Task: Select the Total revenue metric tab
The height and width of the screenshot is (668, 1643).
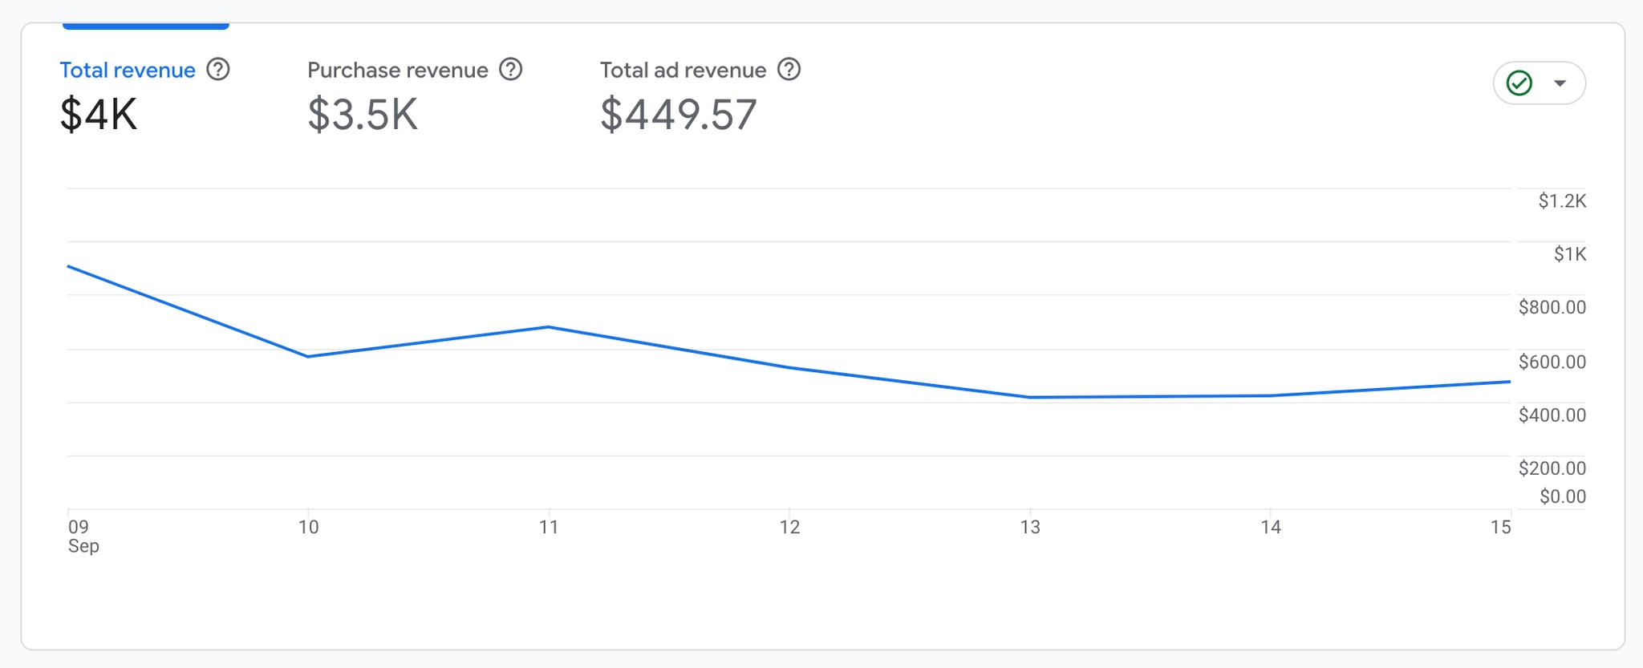Action: pyautogui.click(x=128, y=71)
